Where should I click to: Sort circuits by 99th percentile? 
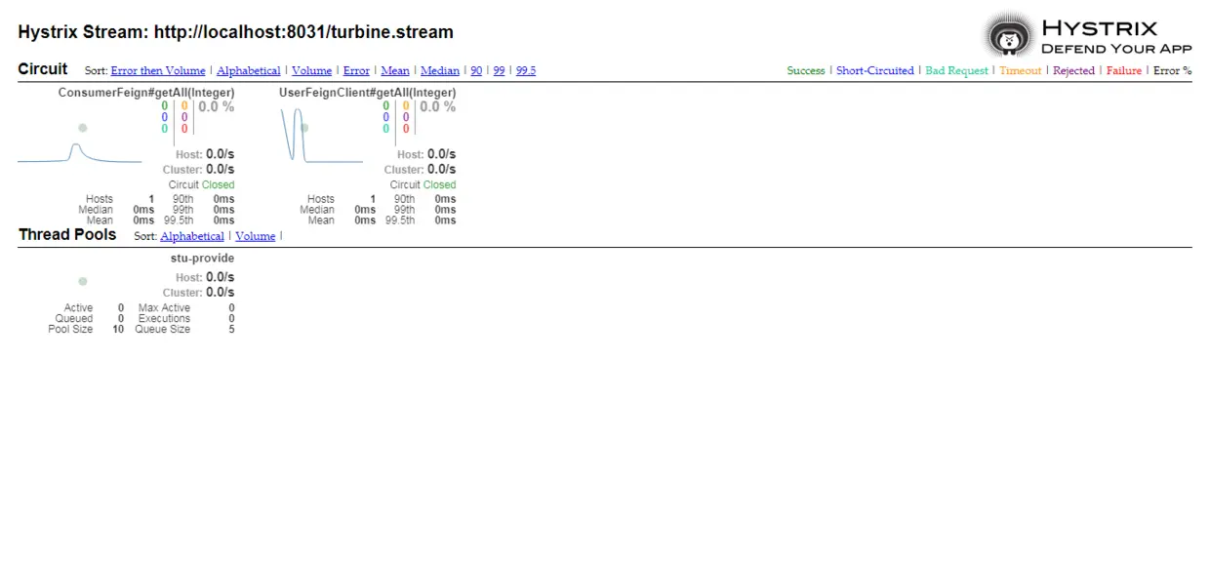(x=499, y=71)
